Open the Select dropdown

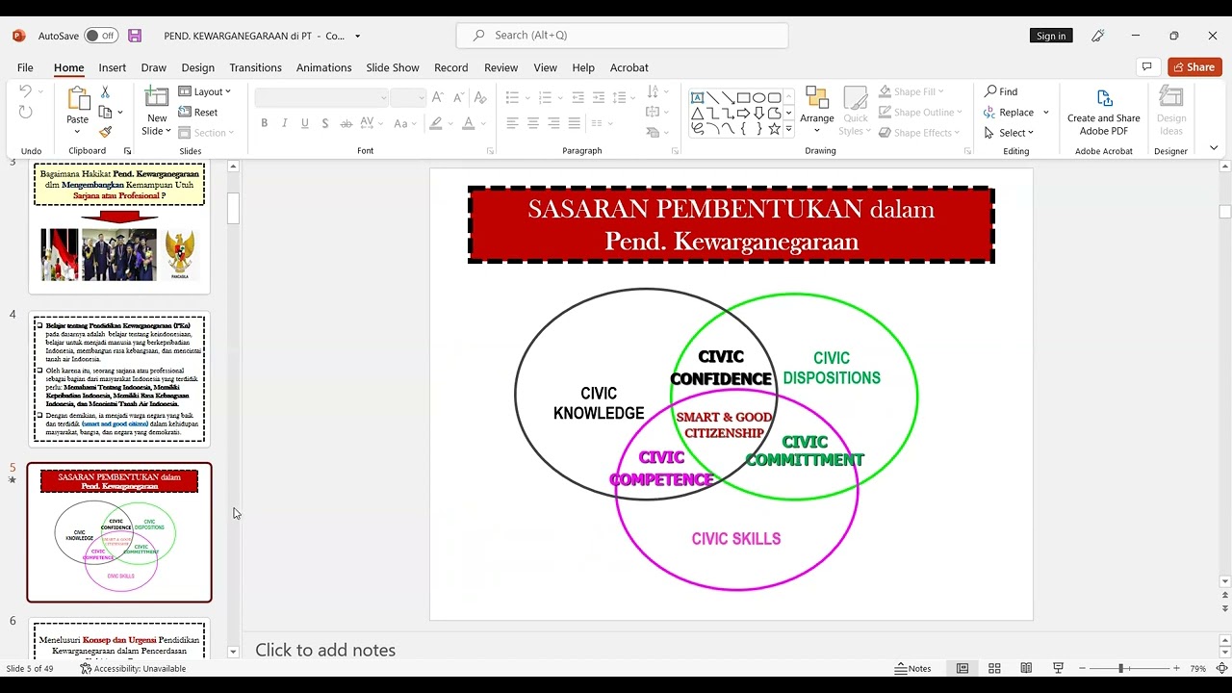(1008, 133)
